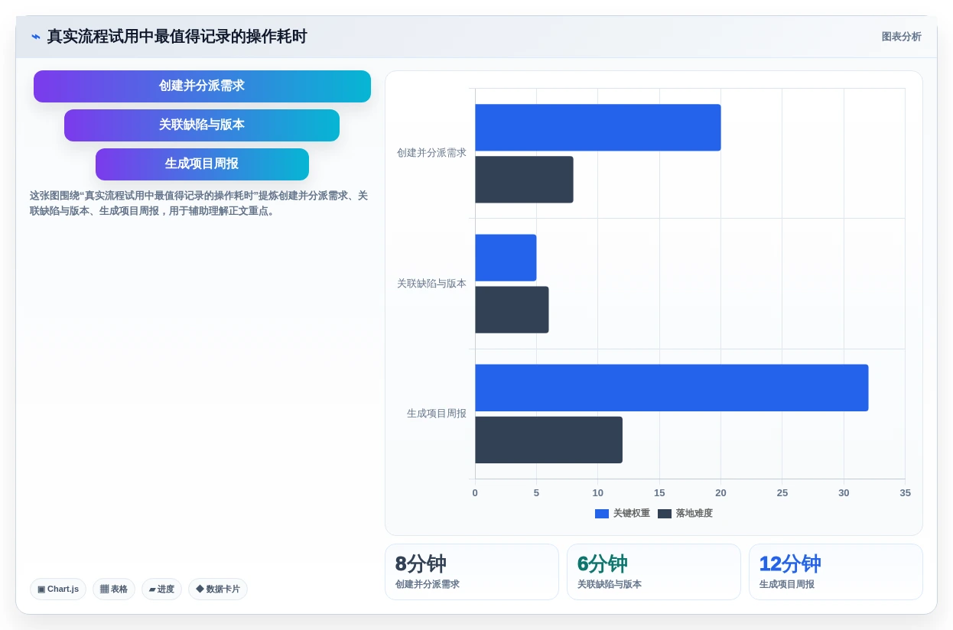Click the 进度 tag chip

(161, 589)
